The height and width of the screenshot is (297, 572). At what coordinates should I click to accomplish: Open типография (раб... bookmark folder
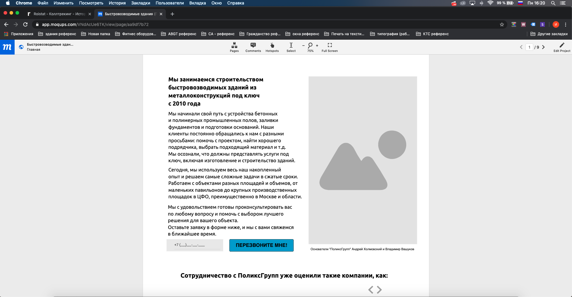pos(390,34)
